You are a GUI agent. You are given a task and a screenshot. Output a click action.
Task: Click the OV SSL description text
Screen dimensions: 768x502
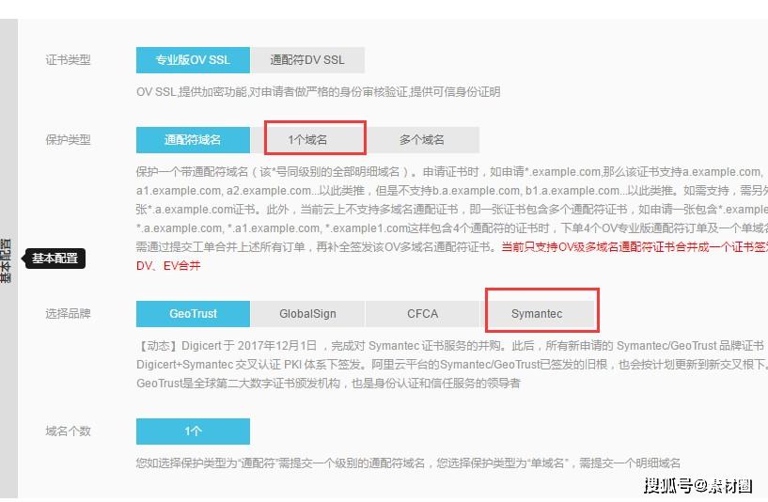point(319,92)
